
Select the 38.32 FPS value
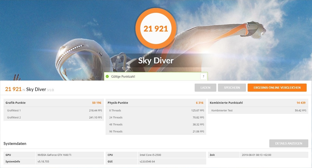click(x=198, y=124)
